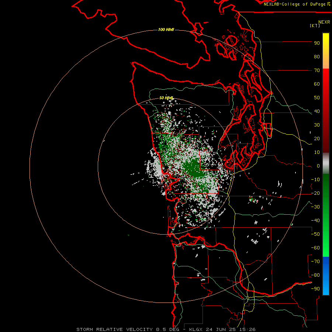Image resolution: width=332 pixels, height=332 pixels.
Task: Click the 40 value on the velocity scale
Action: tap(317, 111)
